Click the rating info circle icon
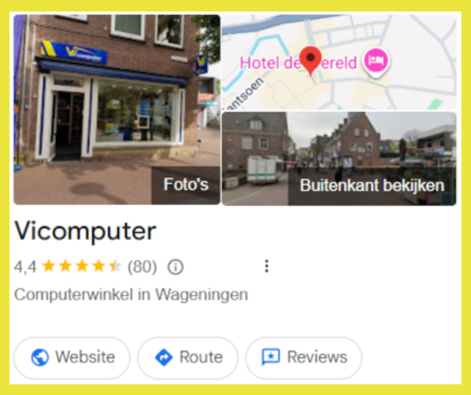 coord(175,267)
